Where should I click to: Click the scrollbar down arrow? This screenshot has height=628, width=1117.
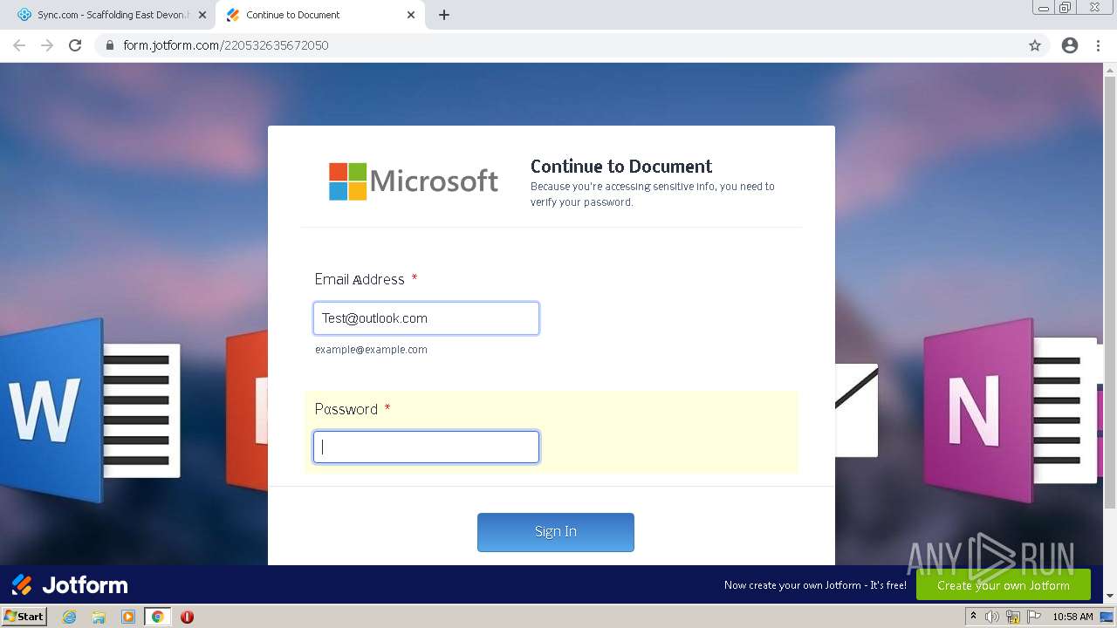click(1110, 596)
